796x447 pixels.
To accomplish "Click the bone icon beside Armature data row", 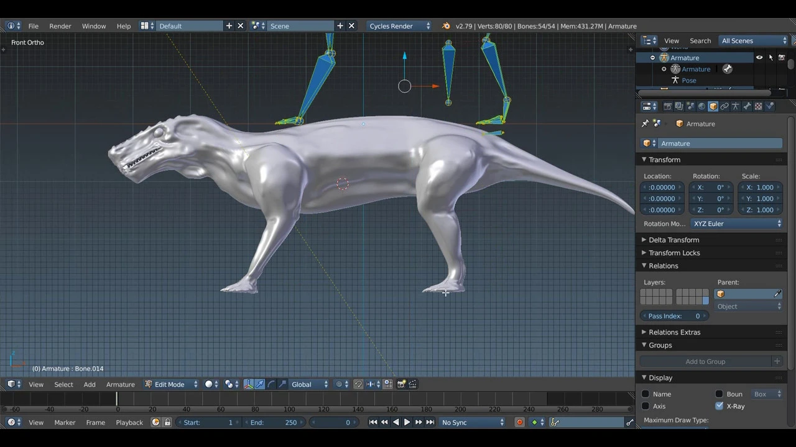I will pyautogui.click(x=728, y=69).
